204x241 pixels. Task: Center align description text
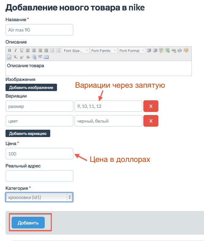coord(34,50)
